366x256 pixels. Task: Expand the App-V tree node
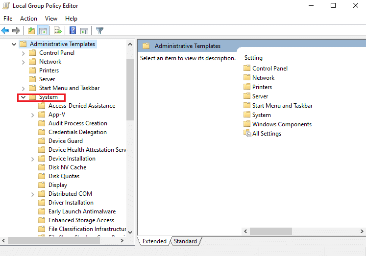pos(32,115)
